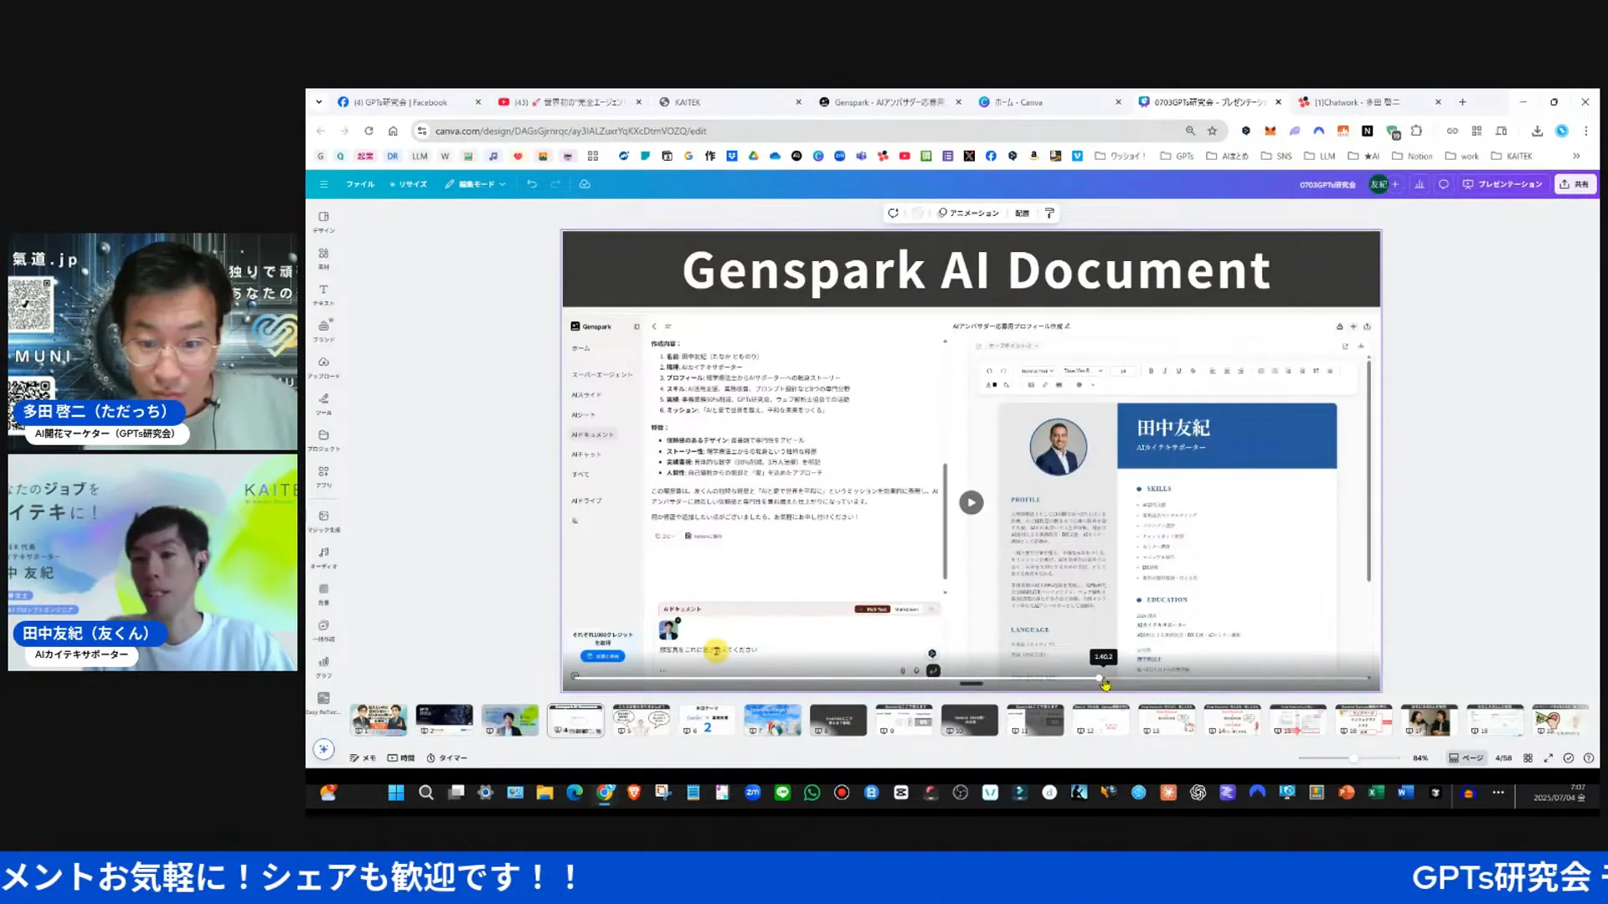Open the Windows Start button
Viewport: 1608px width, 904px height.
click(x=396, y=793)
